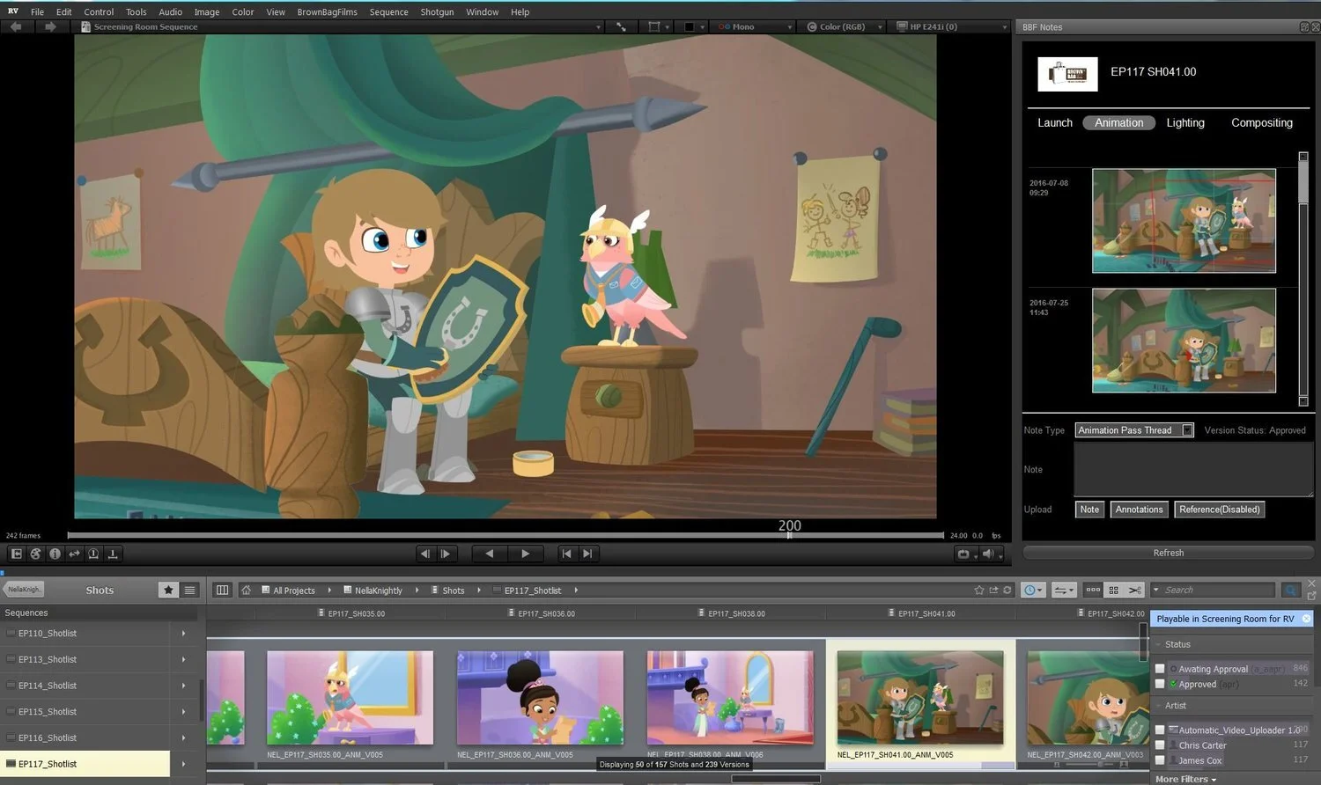Click the columns layout icon beside breadcrumb
The image size is (1321, 785).
click(222, 591)
